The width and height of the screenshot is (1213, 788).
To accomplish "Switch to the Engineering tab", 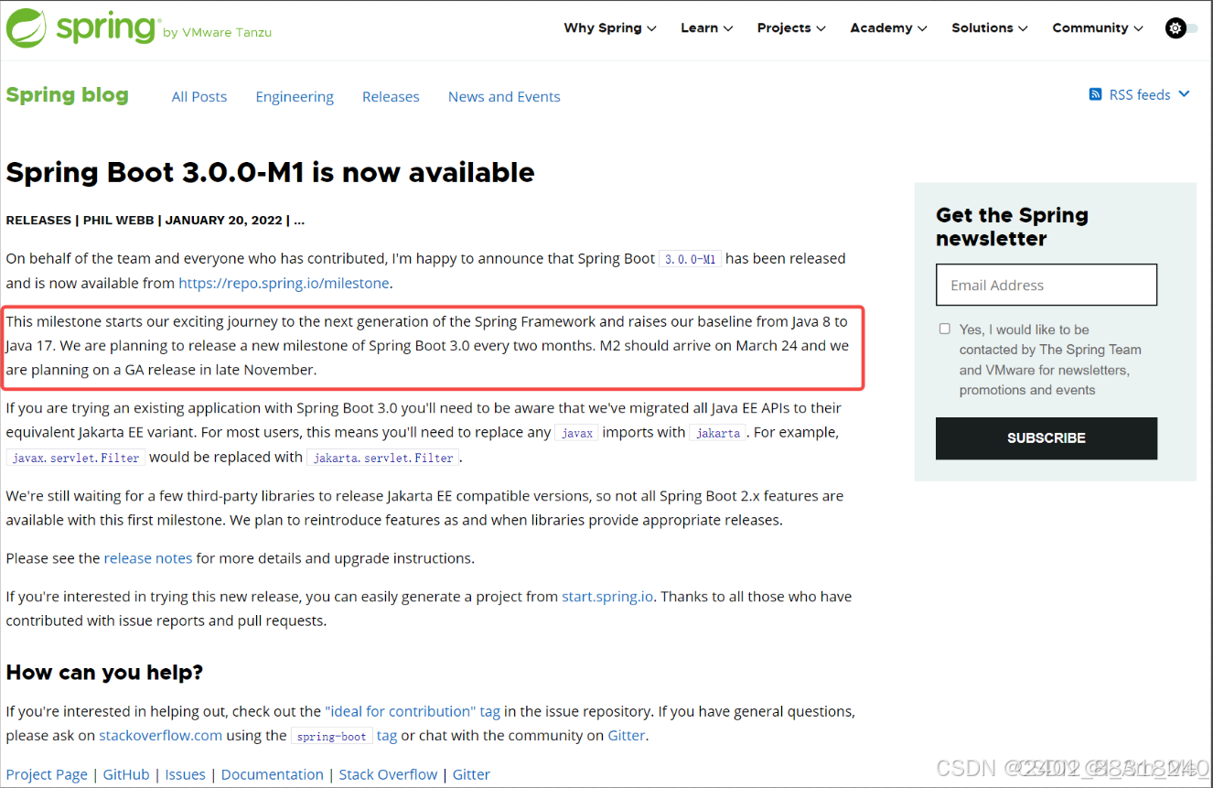I will point(295,97).
